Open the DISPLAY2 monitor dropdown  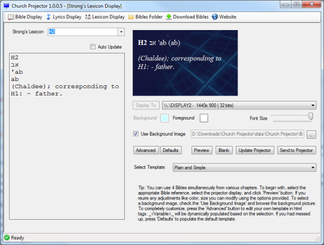239,105
